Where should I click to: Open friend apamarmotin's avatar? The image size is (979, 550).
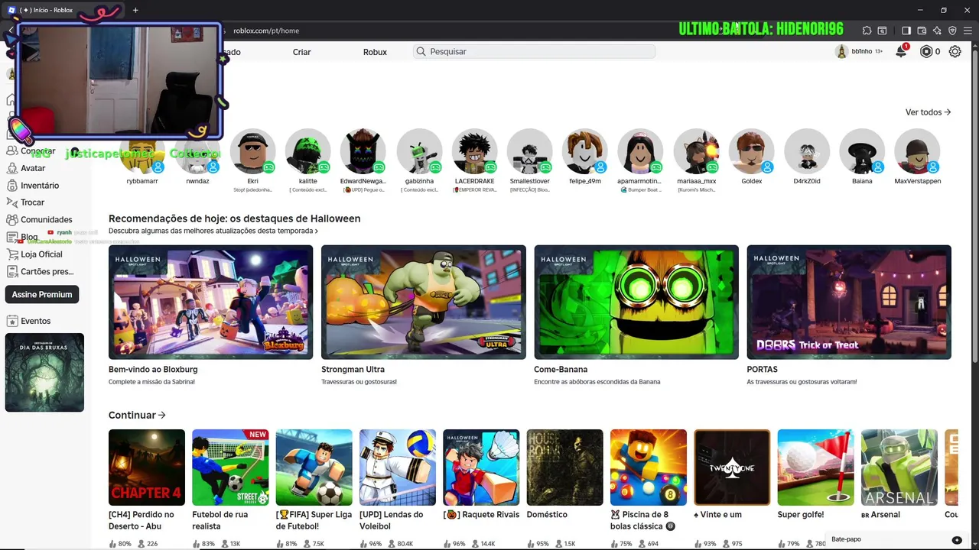point(641,151)
